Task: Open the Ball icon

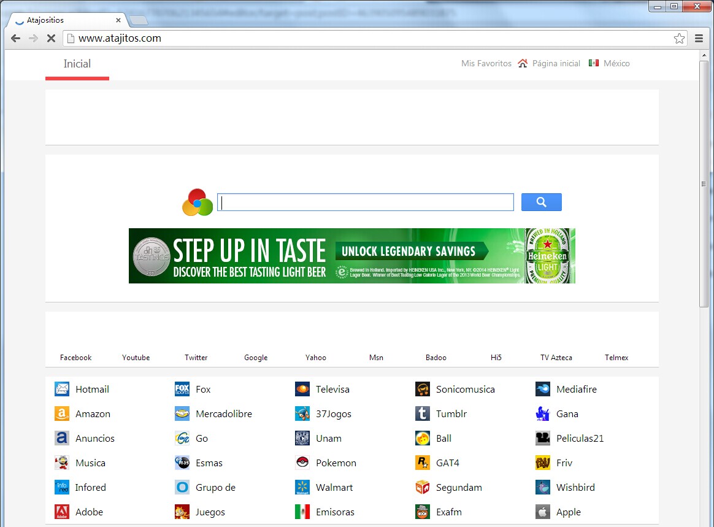Action: click(423, 438)
